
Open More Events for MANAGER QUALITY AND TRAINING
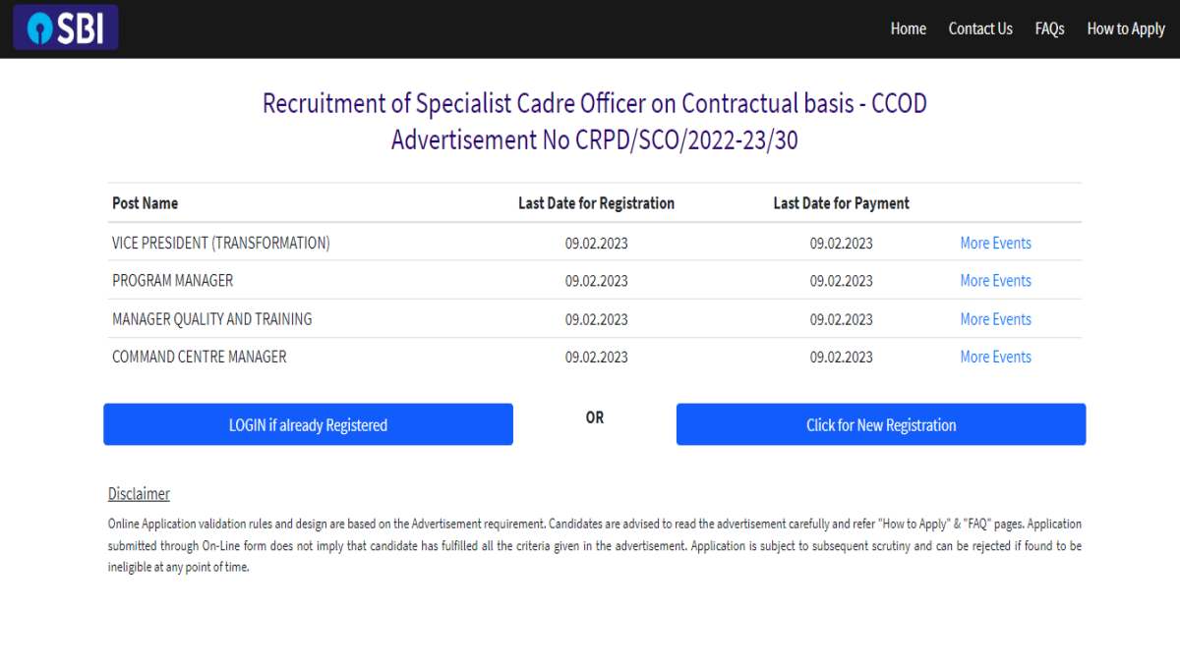click(995, 318)
